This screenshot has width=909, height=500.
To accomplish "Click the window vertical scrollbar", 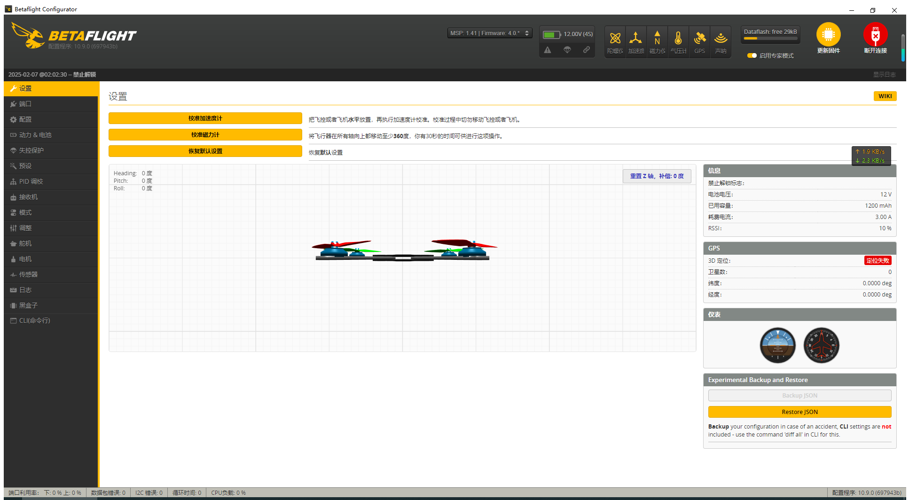I will click(x=903, y=48).
